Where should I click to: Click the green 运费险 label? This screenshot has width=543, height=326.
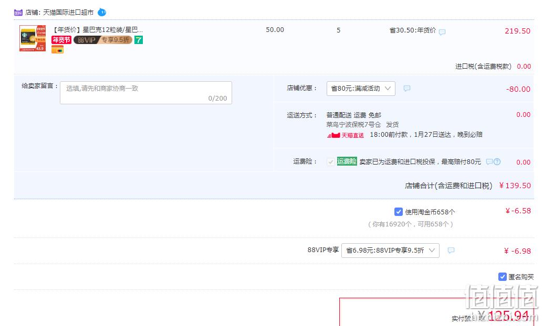347,161
